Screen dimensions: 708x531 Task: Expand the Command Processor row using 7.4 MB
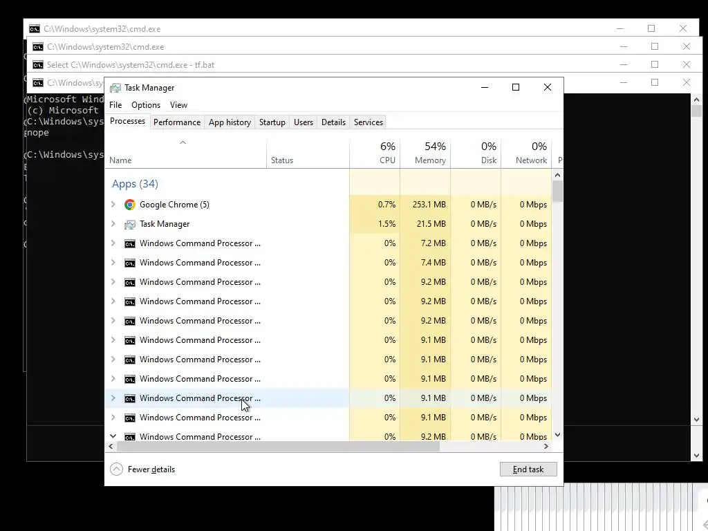[113, 262]
